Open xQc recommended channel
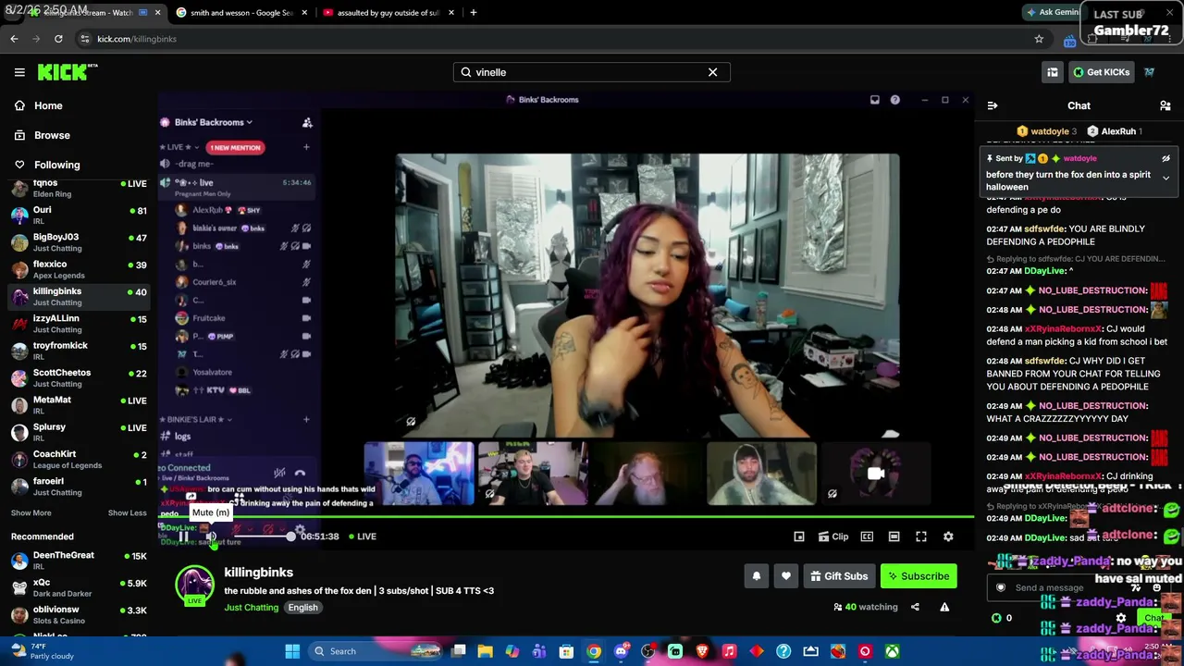This screenshot has width=1184, height=666. (x=79, y=588)
